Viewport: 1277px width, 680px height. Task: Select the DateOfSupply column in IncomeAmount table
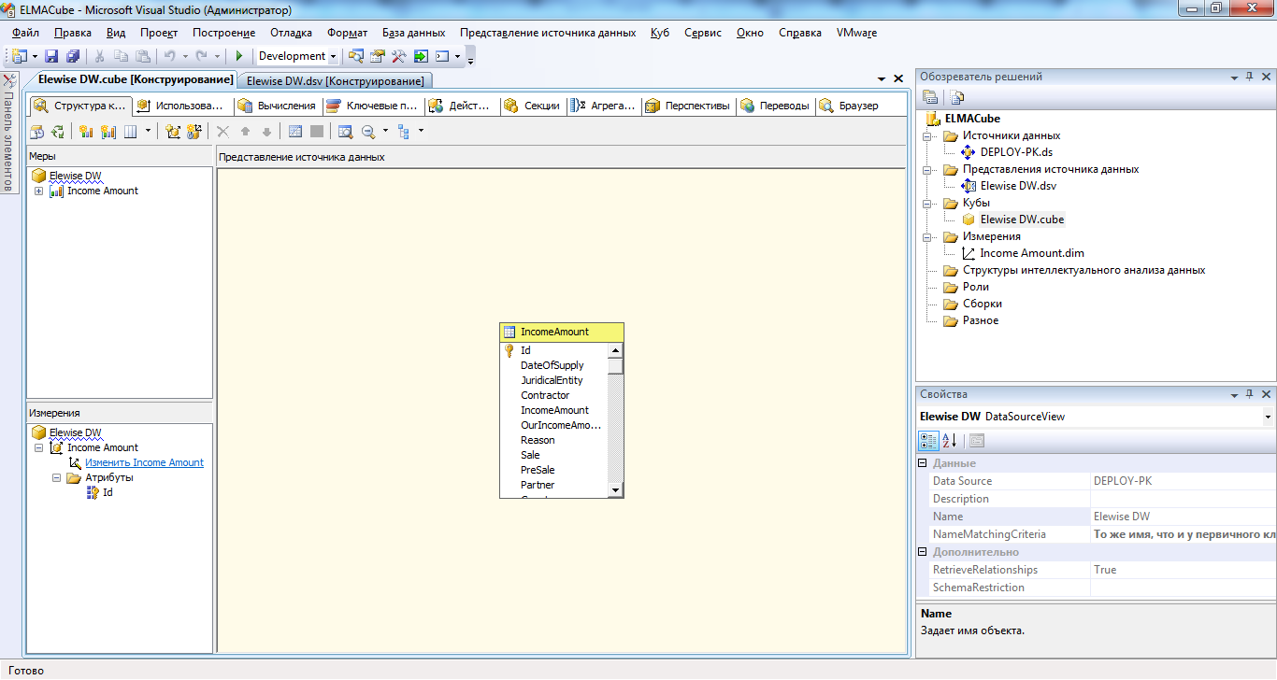click(552, 365)
